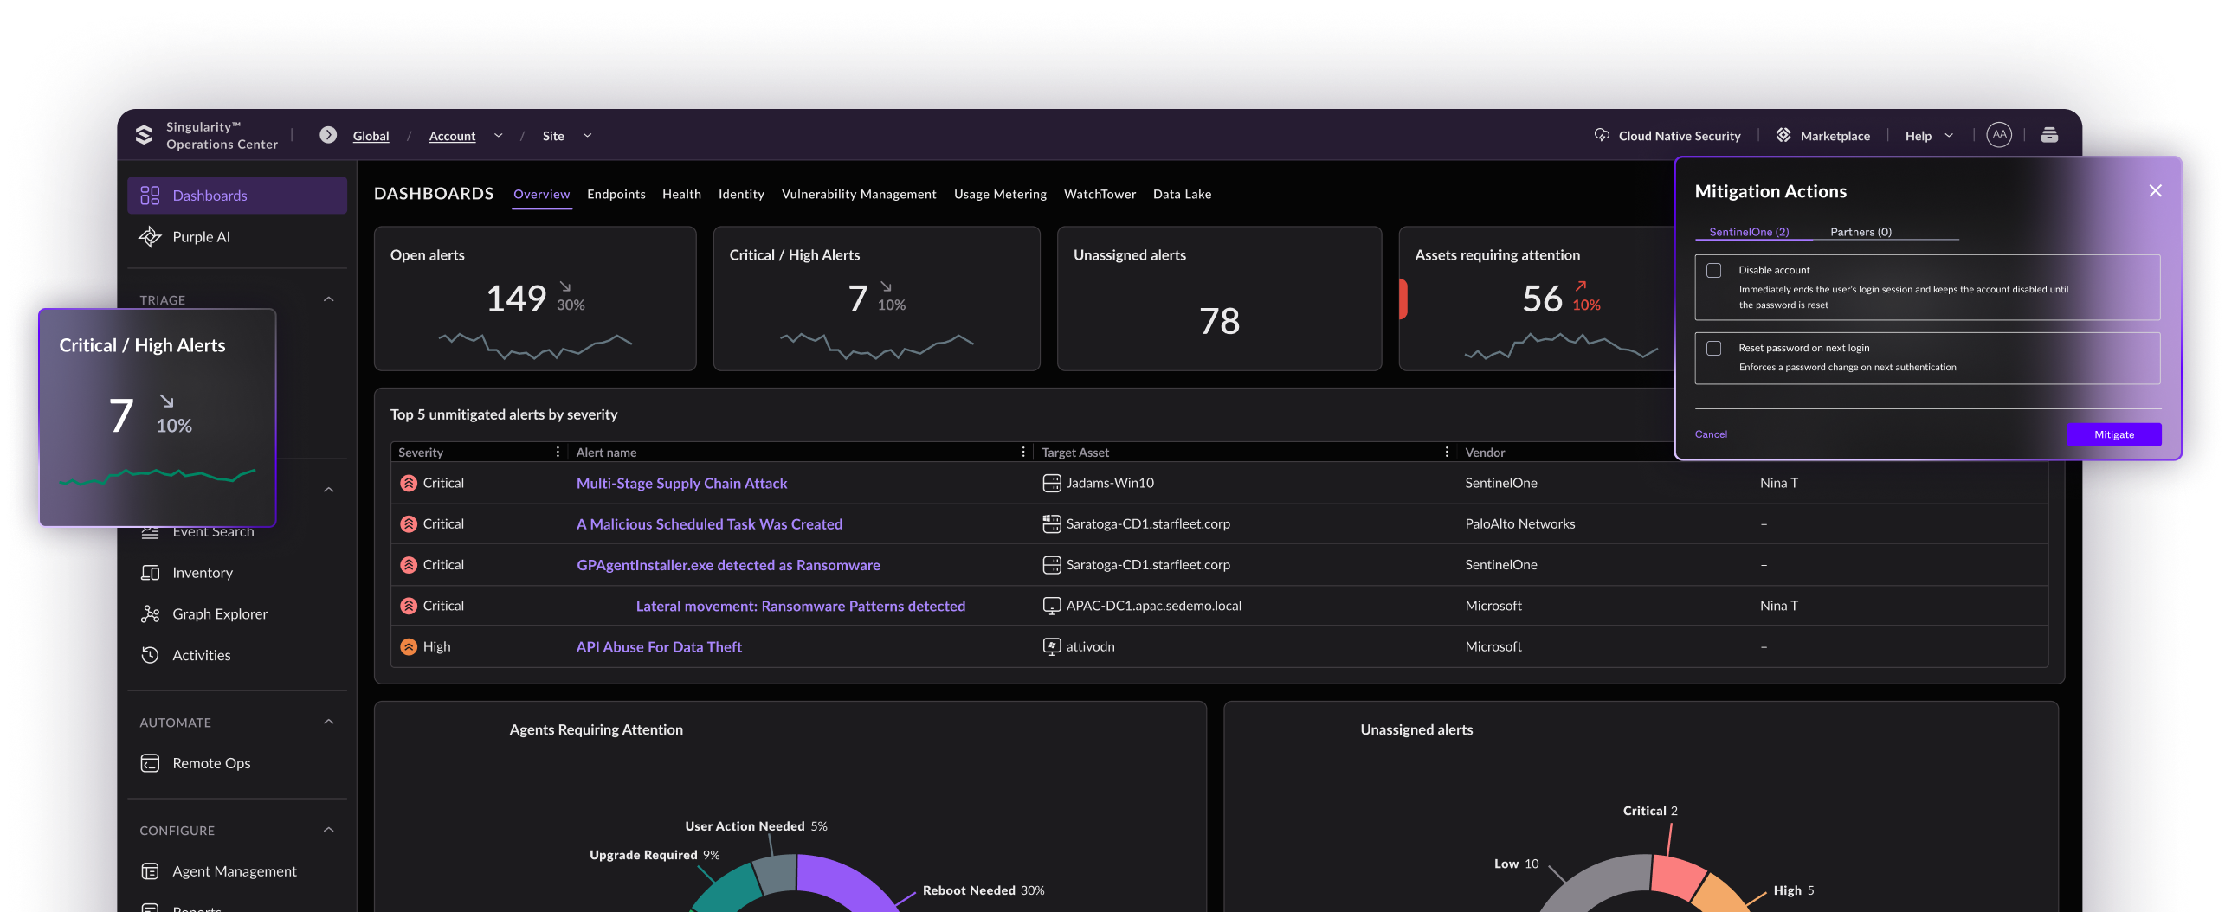Open A Malicious Scheduled Task Was Created alert

(x=709, y=523)
